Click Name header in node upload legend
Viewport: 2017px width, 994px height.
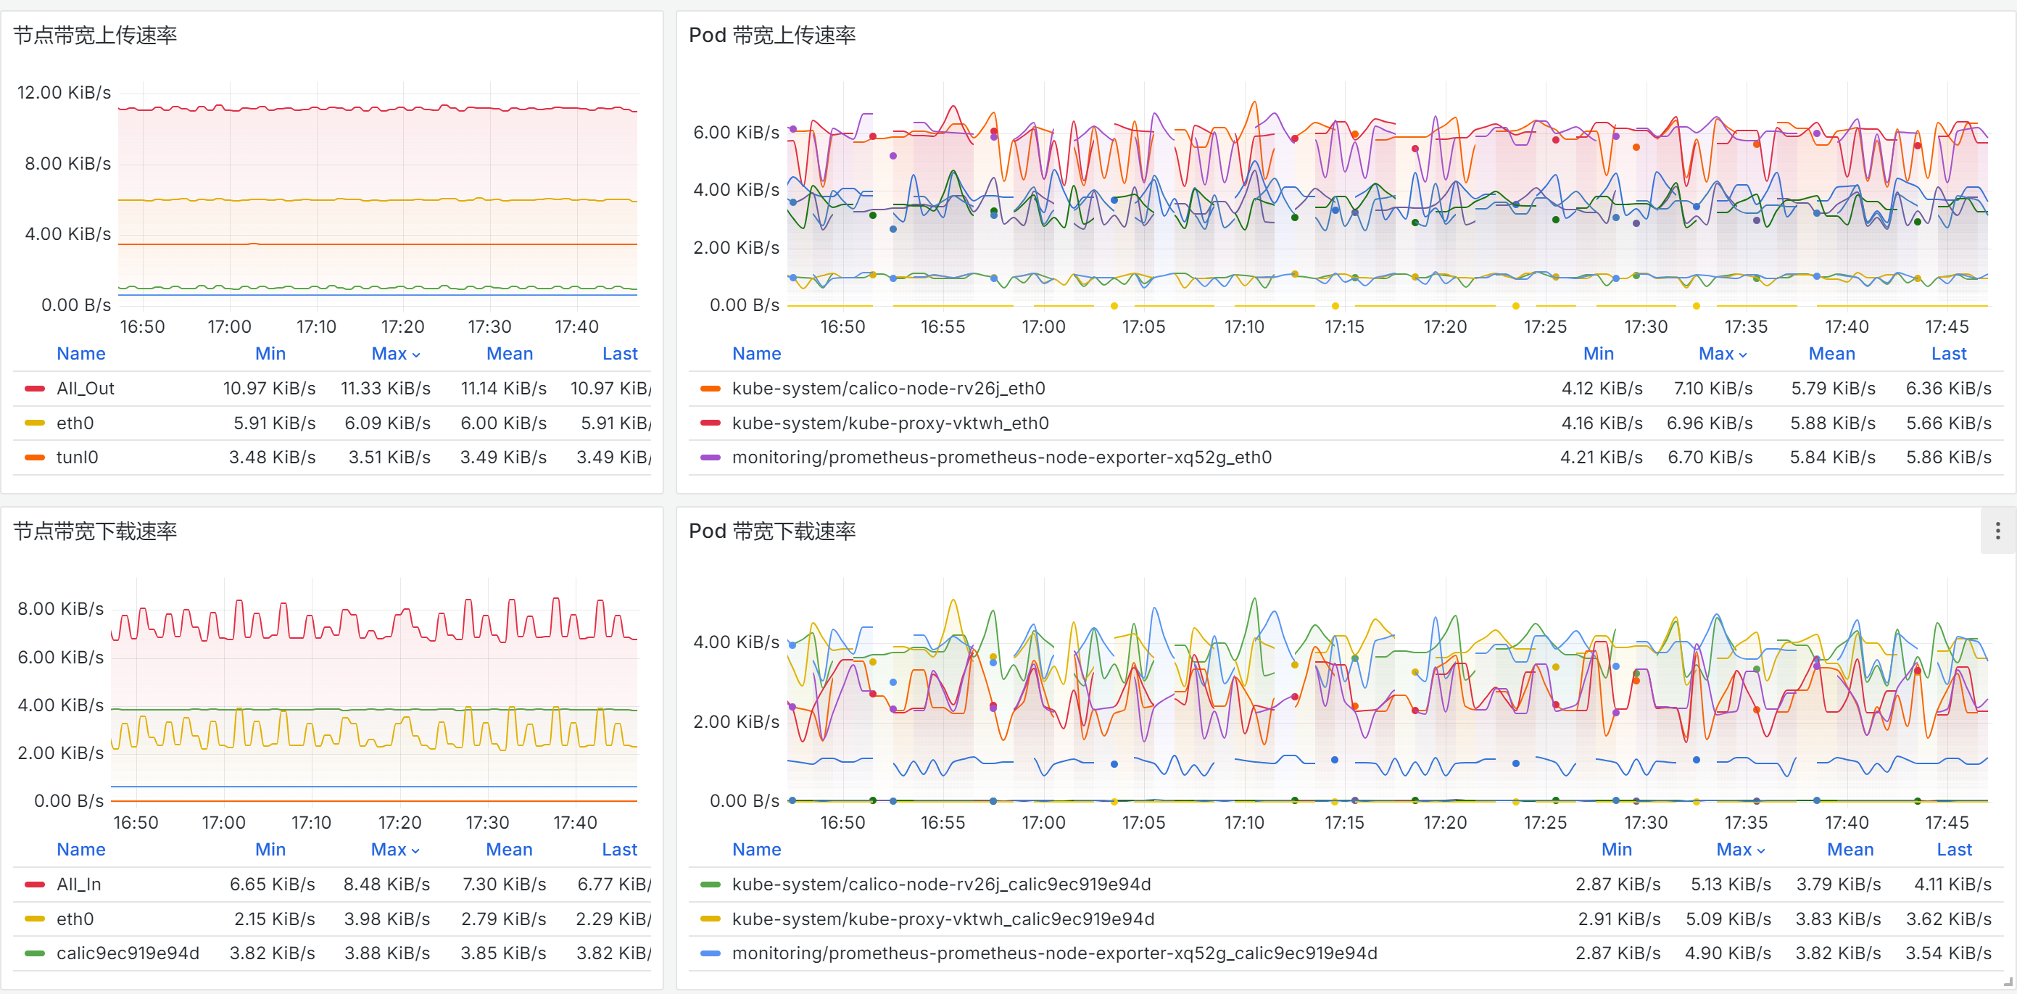click(80, 354)
